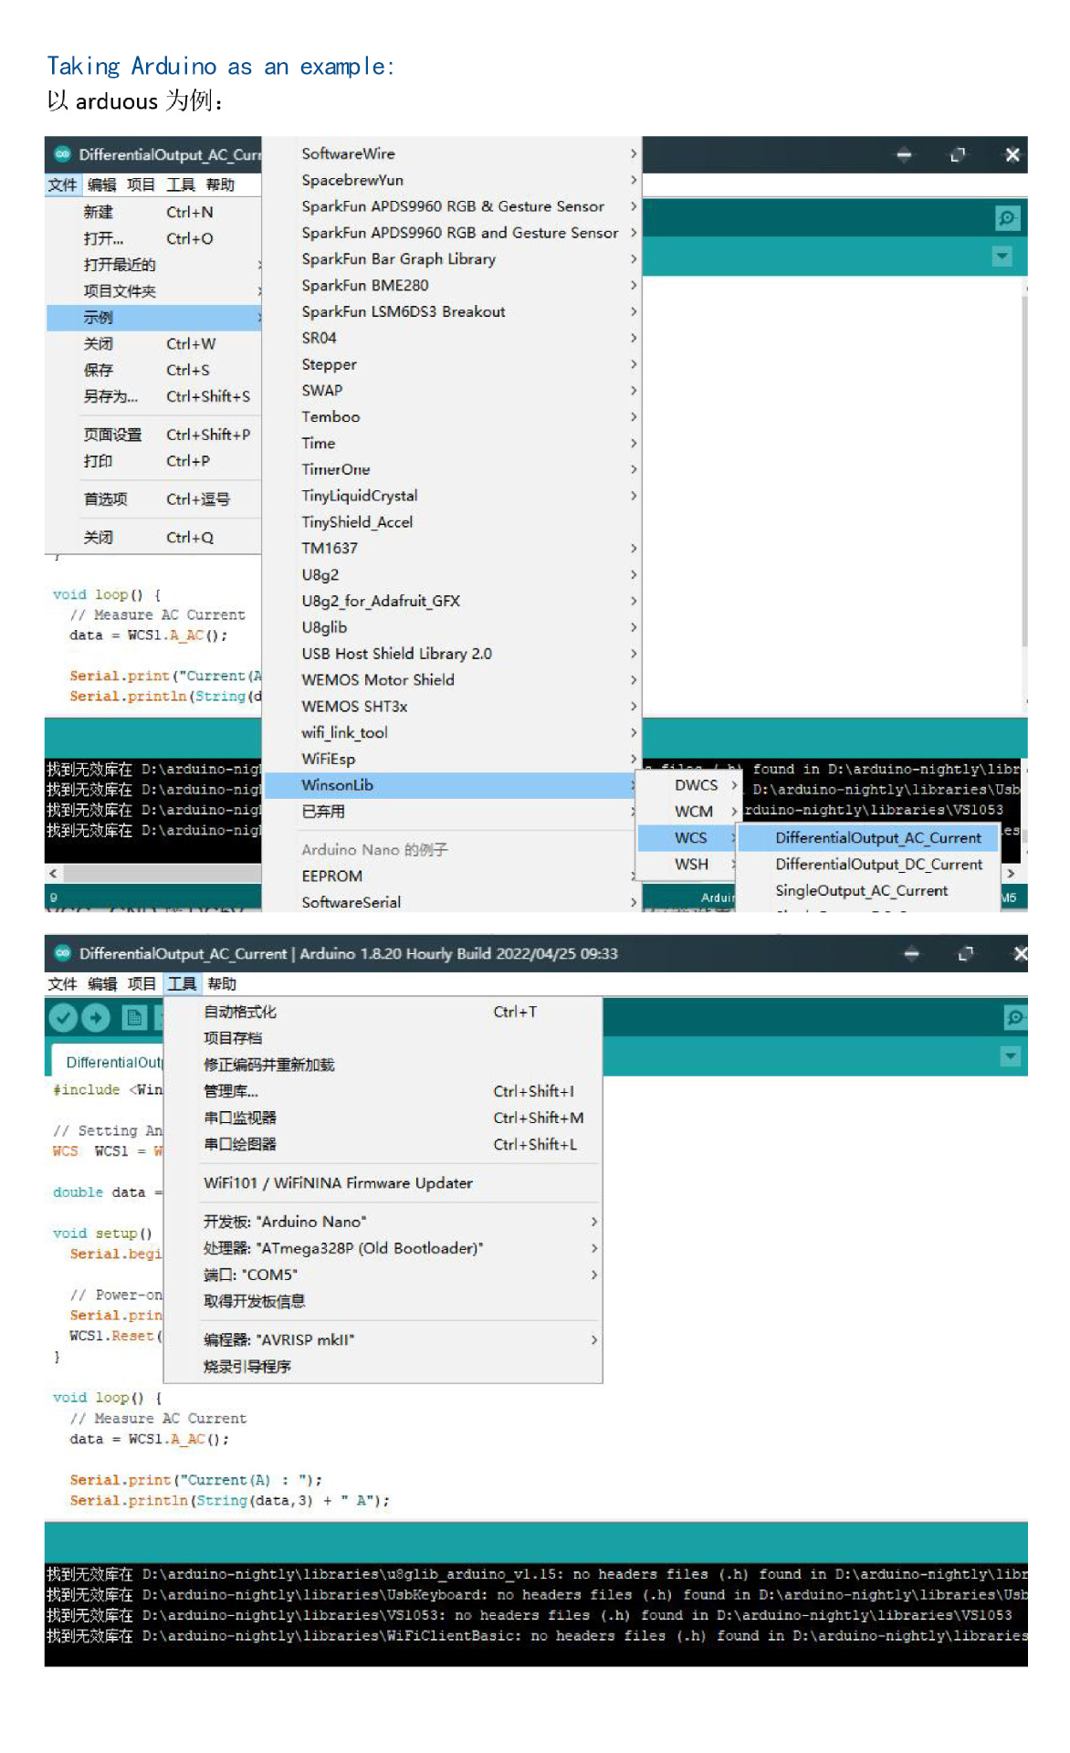This screenshot has width=1070, height=1753.
Task: Select 新建 Ctrl+N menu entry
Action: (x=153, y=212)
